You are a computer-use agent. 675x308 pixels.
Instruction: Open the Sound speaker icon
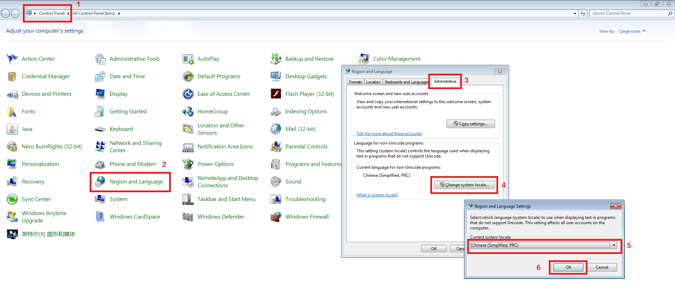tap(276, 182)
